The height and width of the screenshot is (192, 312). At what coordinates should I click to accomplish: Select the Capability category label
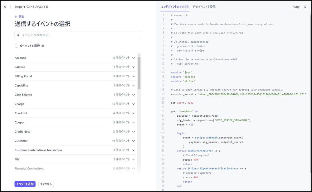pos(21,85)
